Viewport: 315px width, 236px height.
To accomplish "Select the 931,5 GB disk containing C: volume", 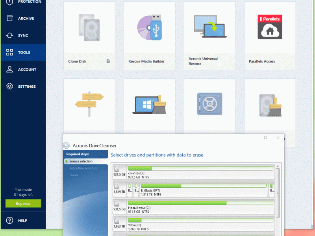I will point(120,207).
